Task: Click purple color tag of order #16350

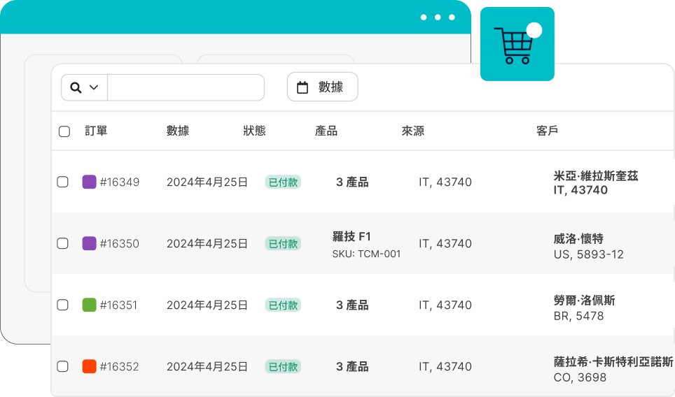Action: point(89,243)
